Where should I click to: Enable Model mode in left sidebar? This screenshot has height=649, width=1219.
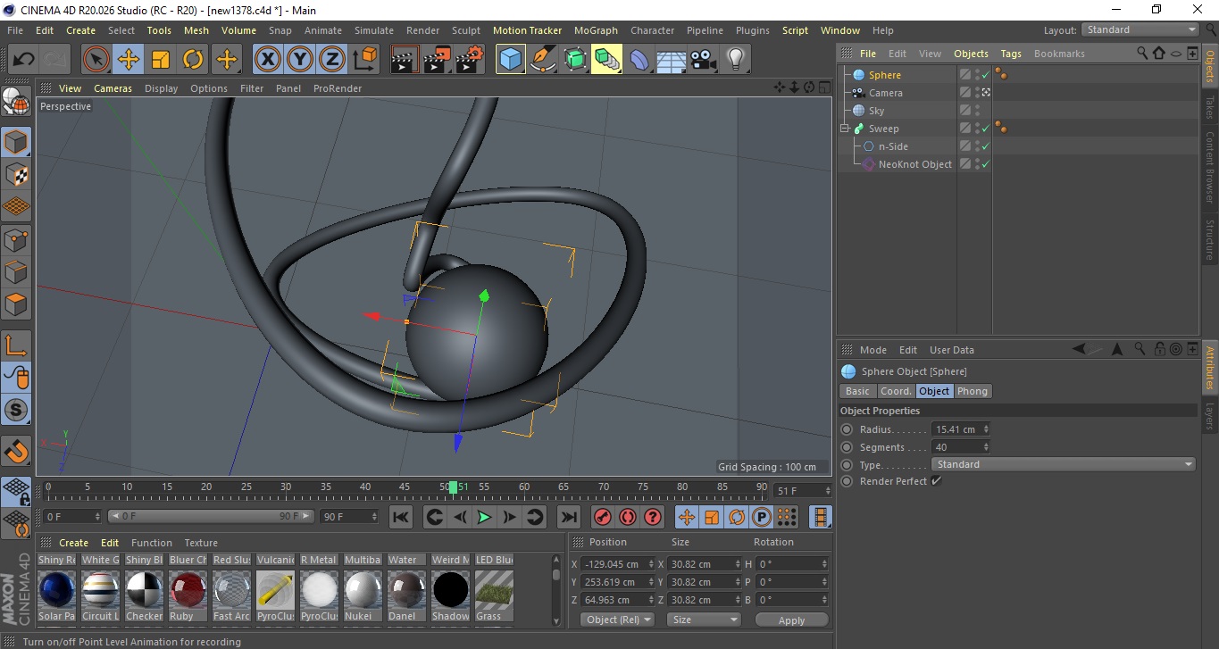(x=16, y=142)
